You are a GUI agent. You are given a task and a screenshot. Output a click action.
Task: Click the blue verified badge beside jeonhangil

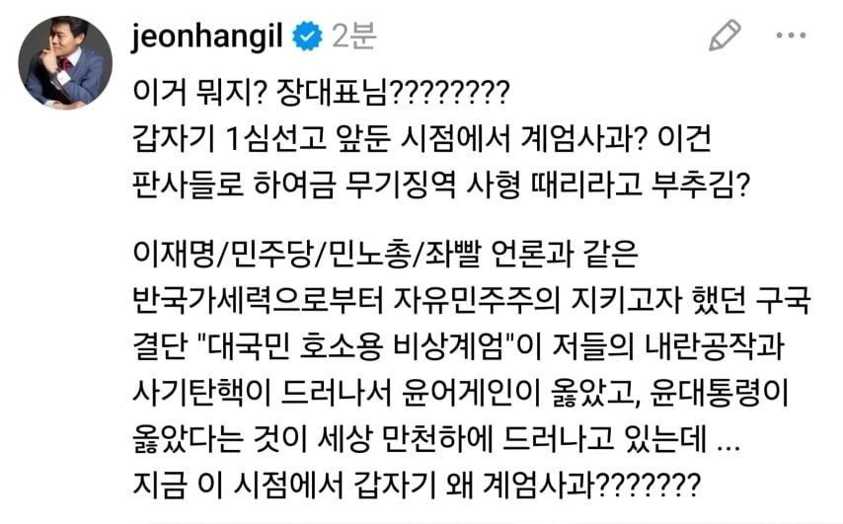(x=307, y=36)
